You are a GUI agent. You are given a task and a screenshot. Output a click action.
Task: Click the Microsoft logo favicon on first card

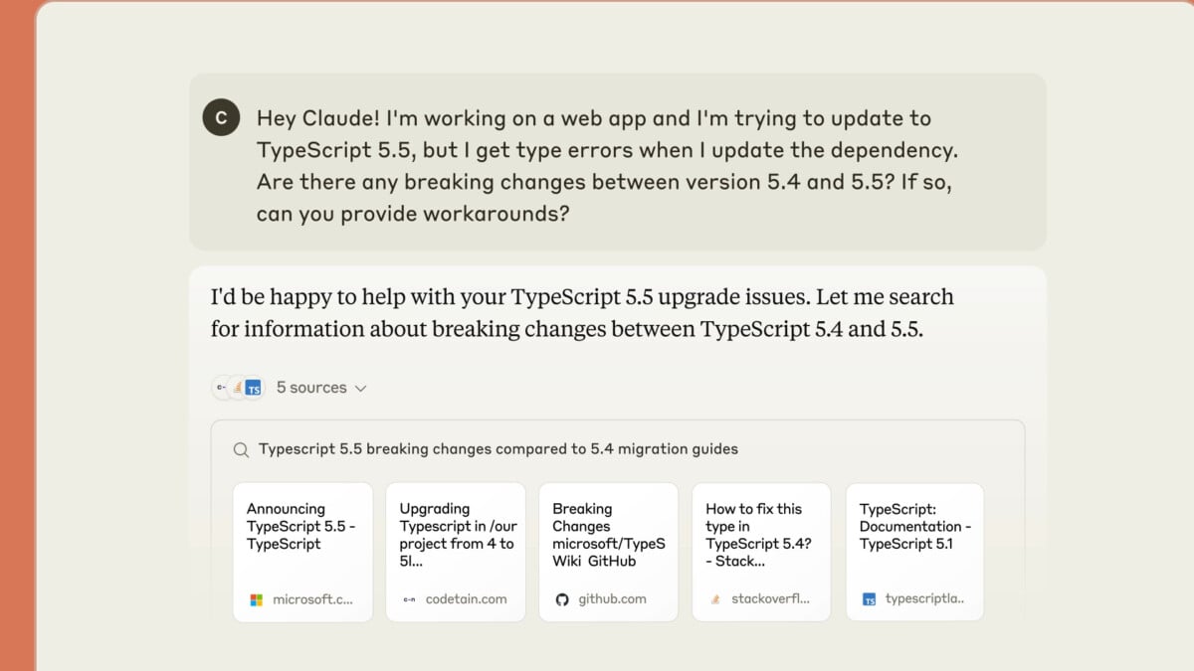pyautogui.click(x=257, y=599)
